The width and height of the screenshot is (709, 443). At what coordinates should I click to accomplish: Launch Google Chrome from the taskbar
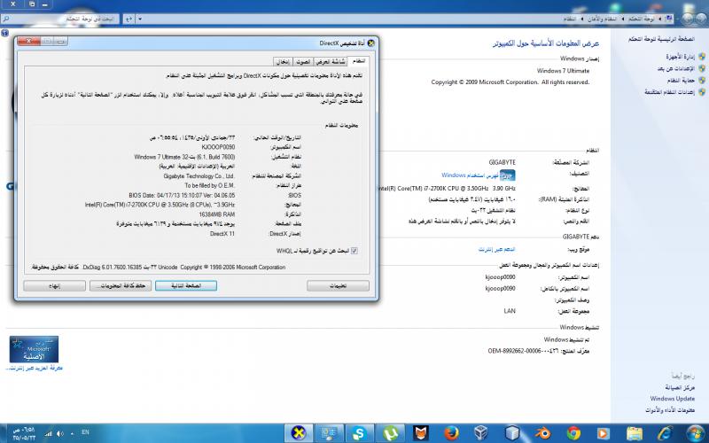573,433
